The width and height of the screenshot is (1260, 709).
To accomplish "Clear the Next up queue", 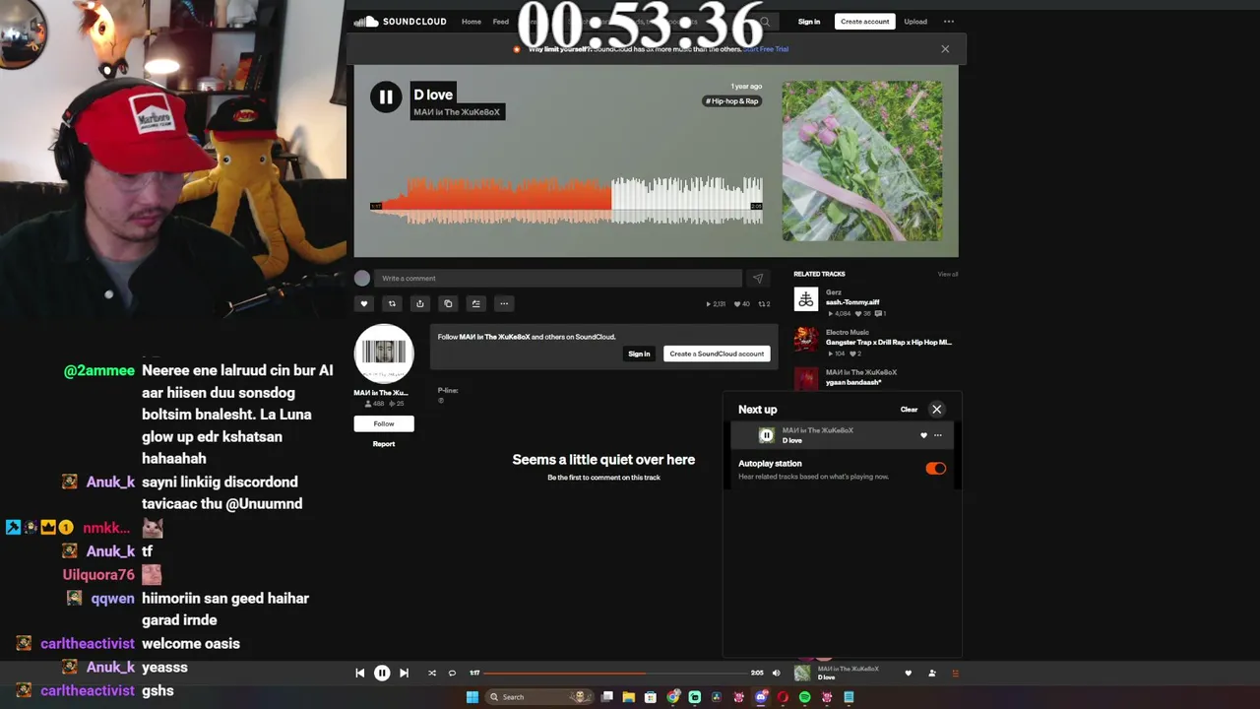I will [909, 410].
